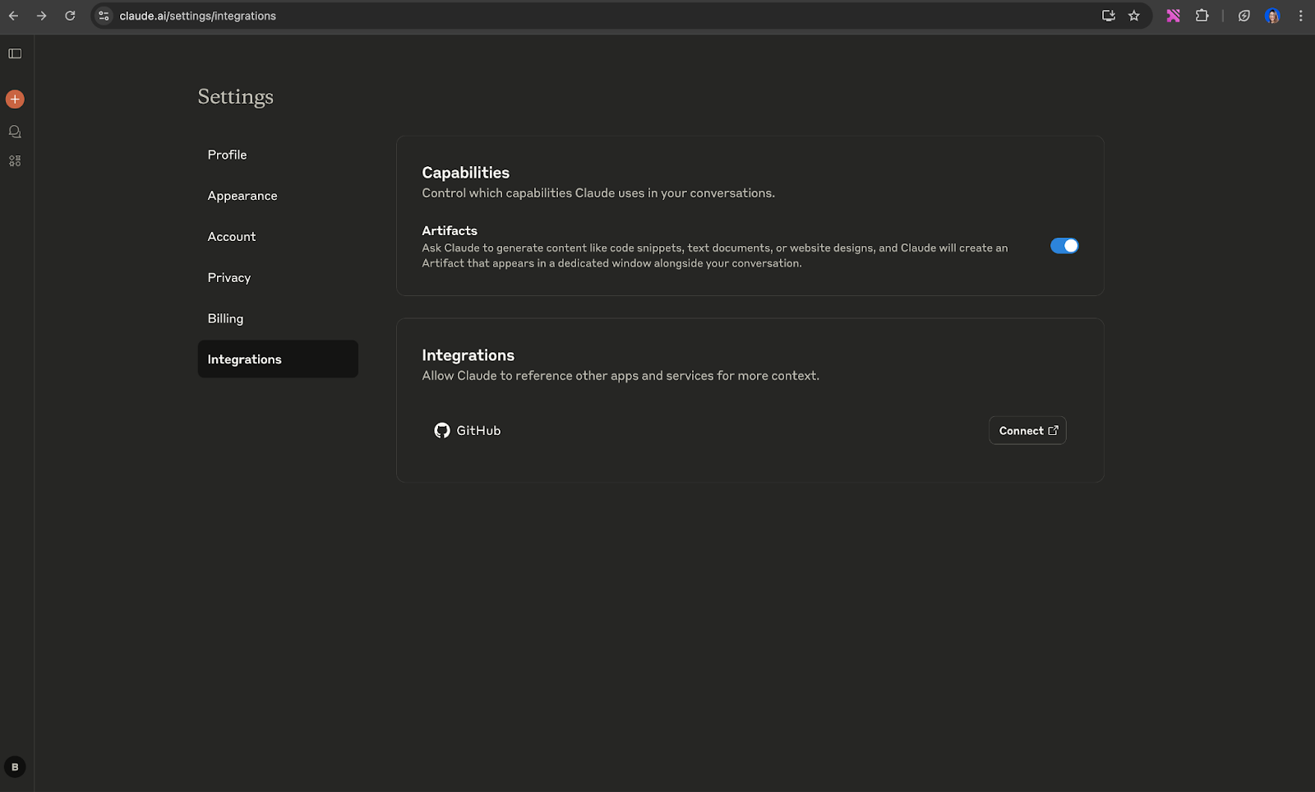Navigate to Privacy settings
Screen dimensions: 1315x792
(x=229, y=278)
